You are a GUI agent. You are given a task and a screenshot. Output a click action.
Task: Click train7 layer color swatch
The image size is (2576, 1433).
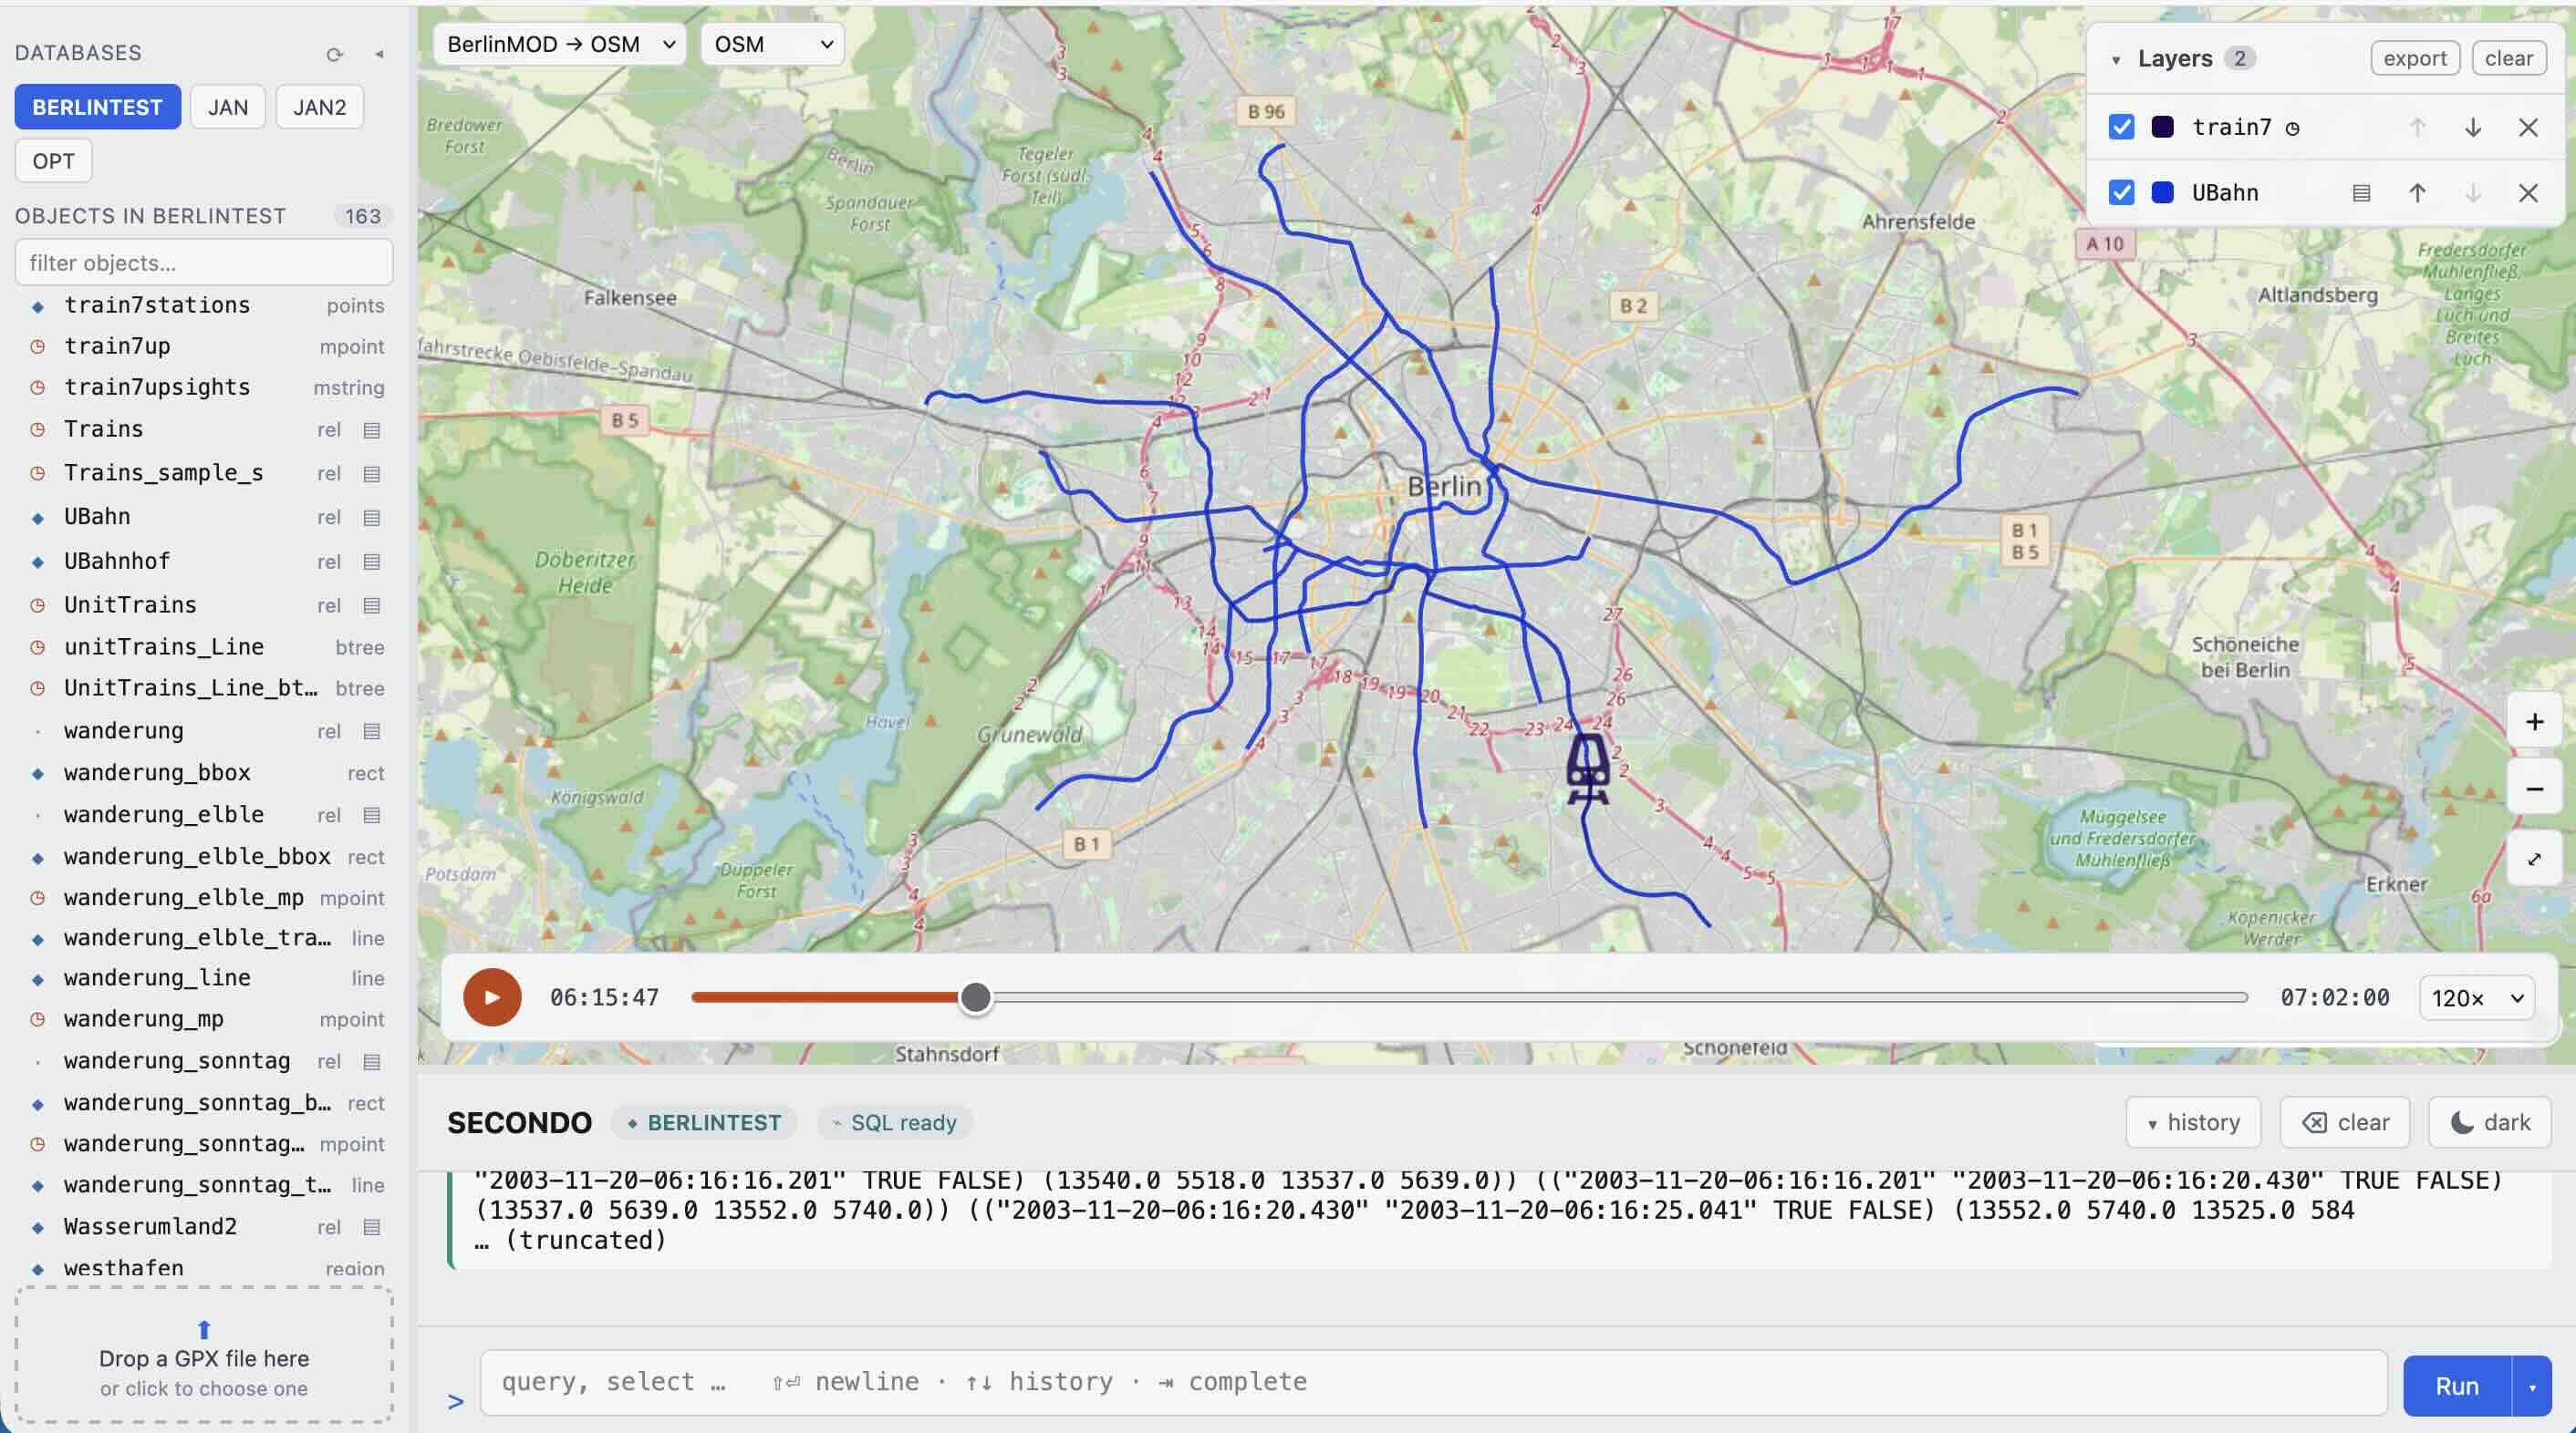[2162, 127]
